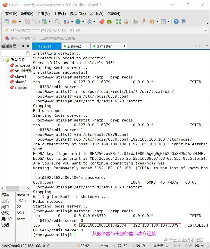Click the Disconnect toolbar icon

coord(28,22)
